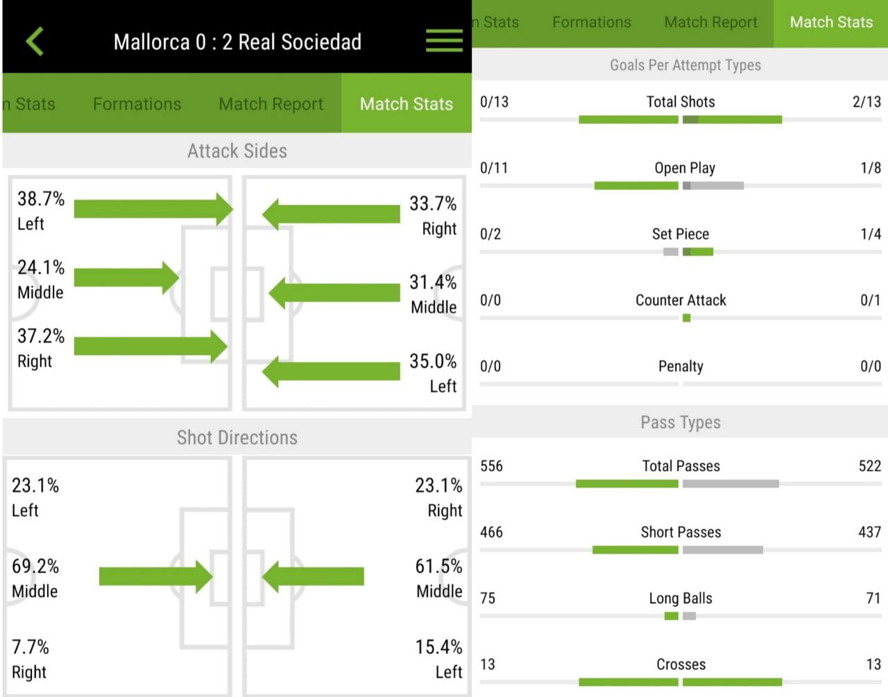Click the 24.1% Middle attack arrow

(x=126, y=278)
